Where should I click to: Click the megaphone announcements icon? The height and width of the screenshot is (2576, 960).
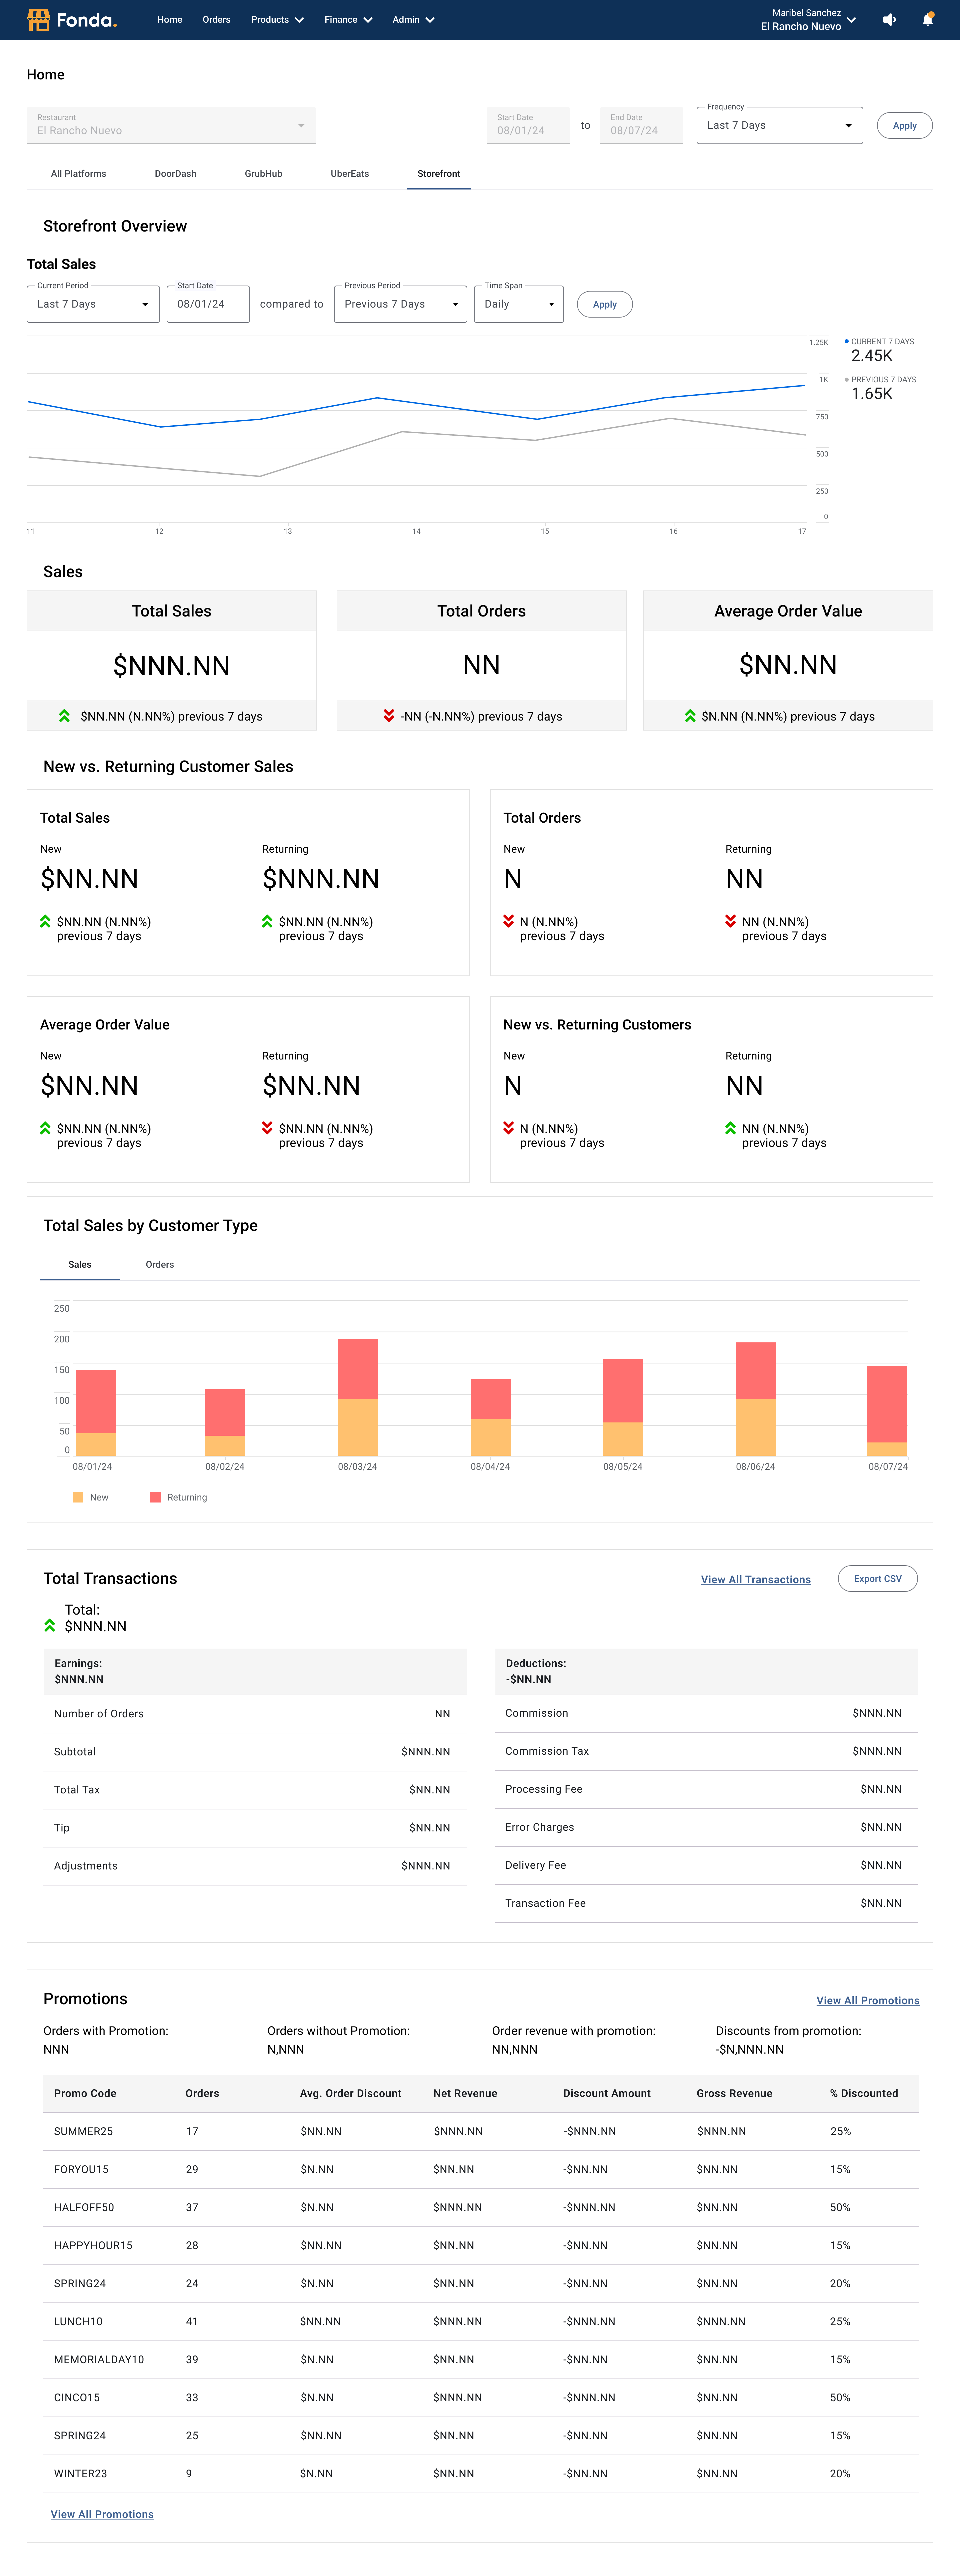click(x=889, y=20)
